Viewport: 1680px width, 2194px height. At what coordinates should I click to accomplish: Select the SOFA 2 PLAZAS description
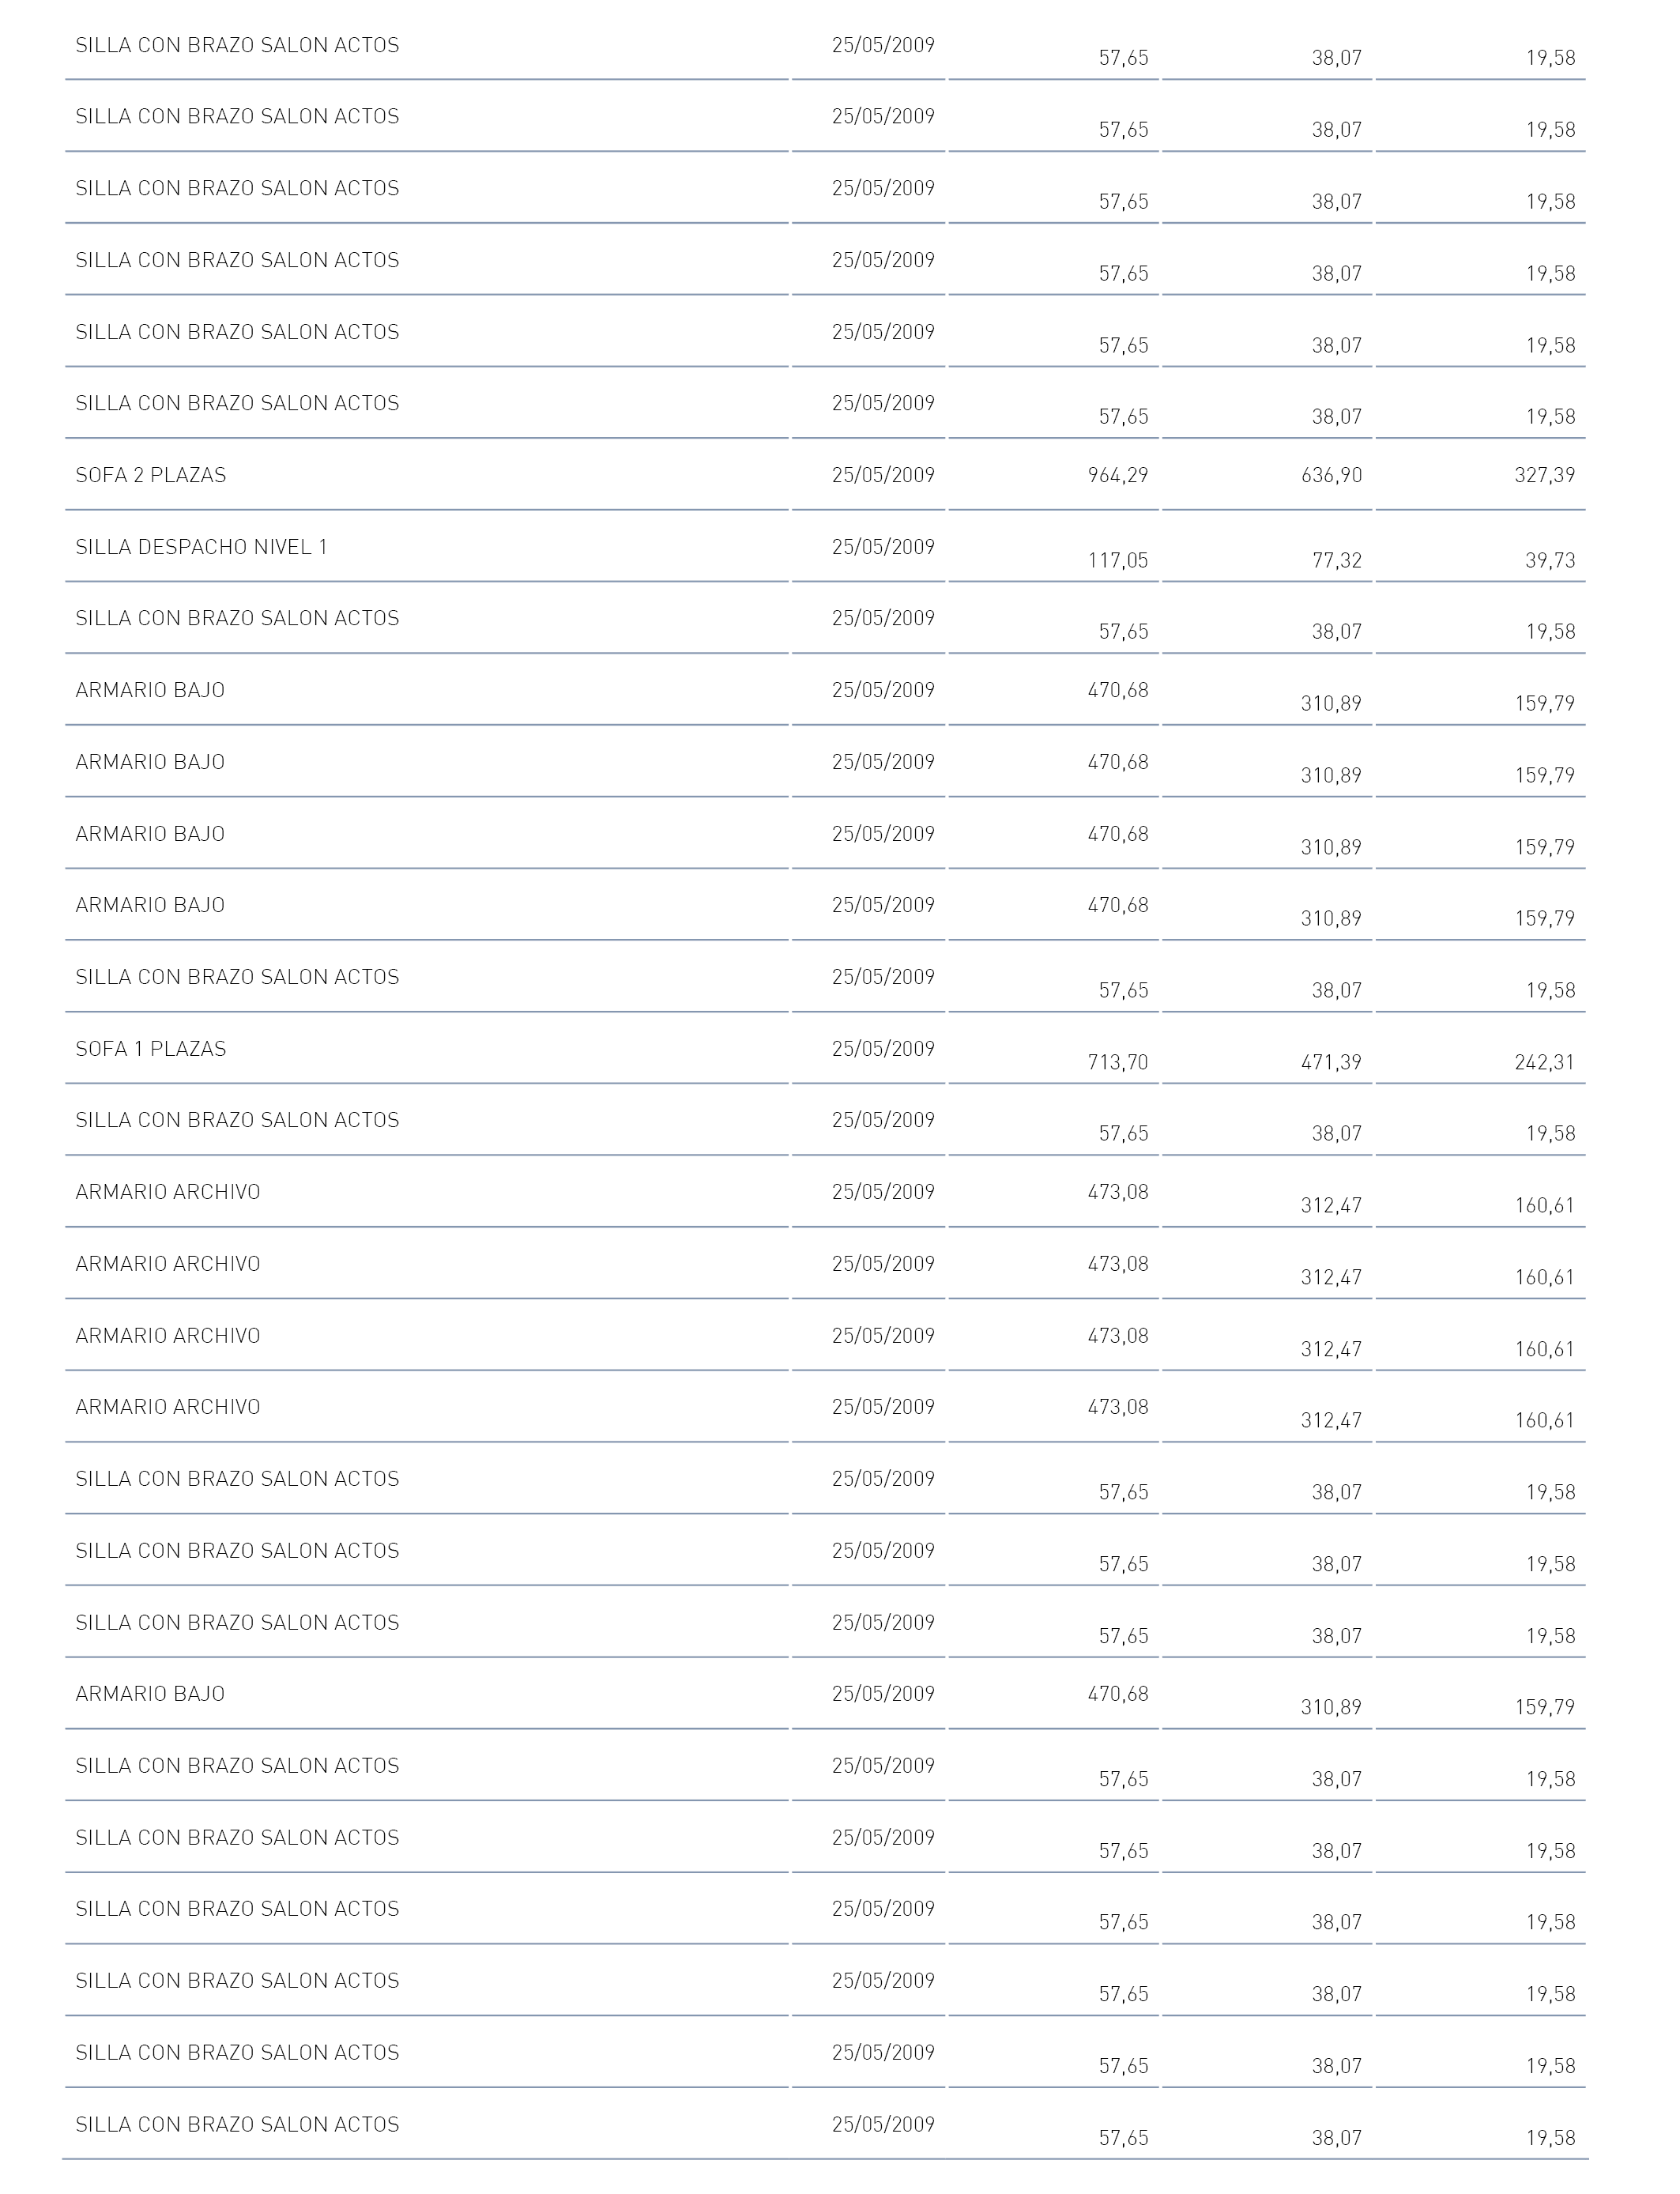151,475
